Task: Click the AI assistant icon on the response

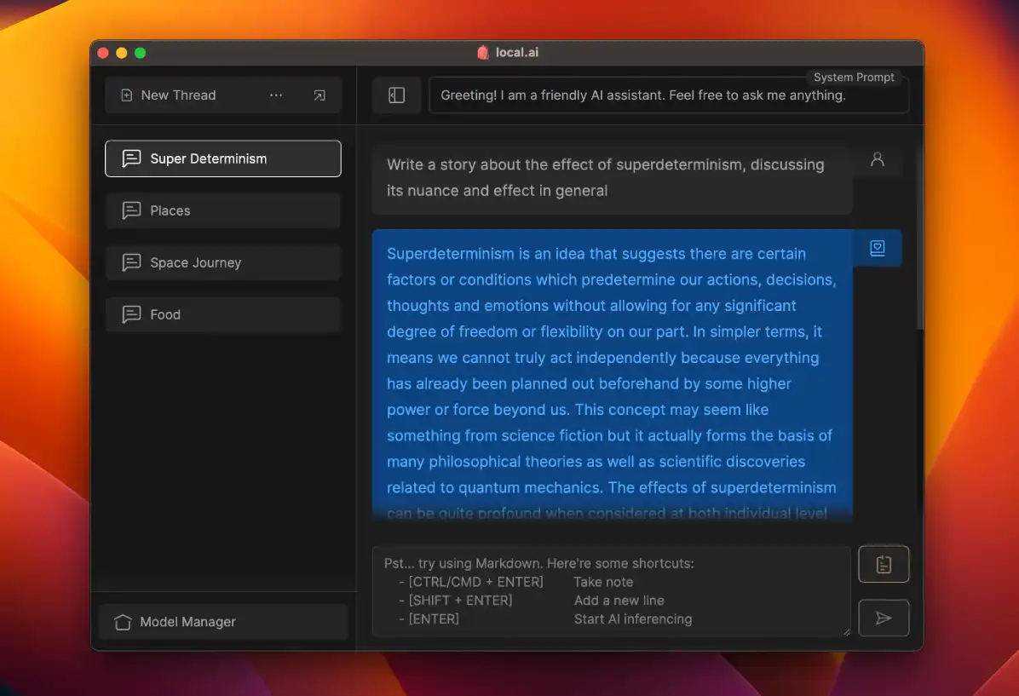Action: click(878, 248)
